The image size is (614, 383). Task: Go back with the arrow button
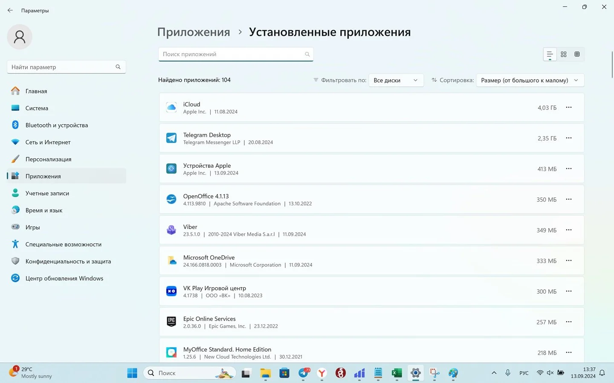point(10,10)
